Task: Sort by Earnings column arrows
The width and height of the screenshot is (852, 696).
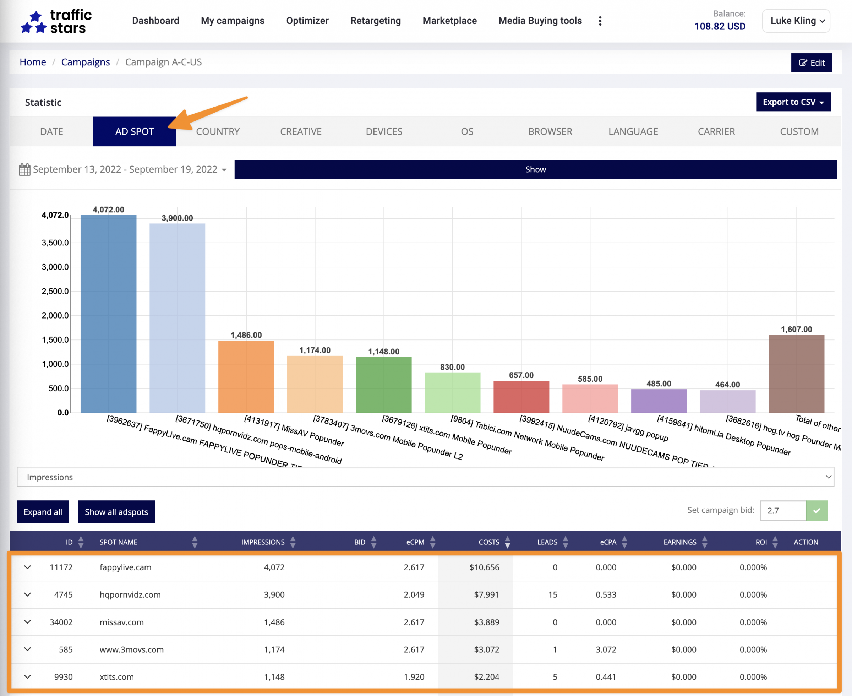Action: (705, 542)
